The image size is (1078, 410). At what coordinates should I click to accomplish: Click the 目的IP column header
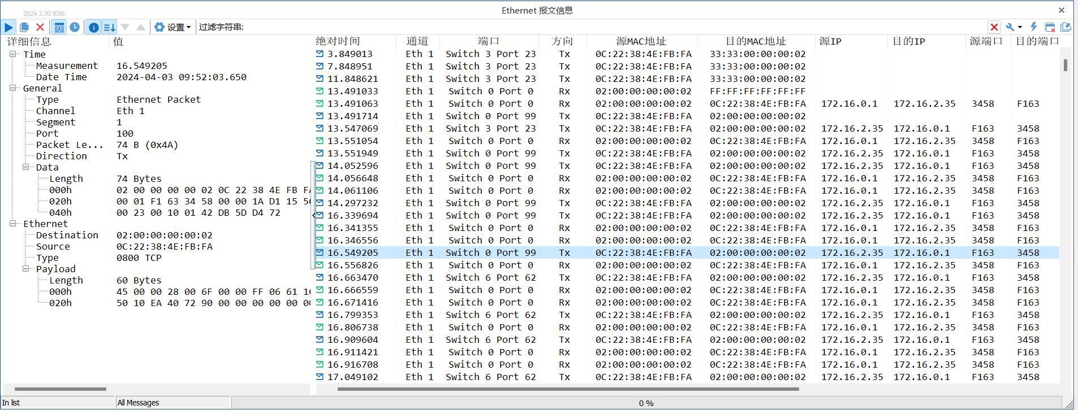(926, 41)
